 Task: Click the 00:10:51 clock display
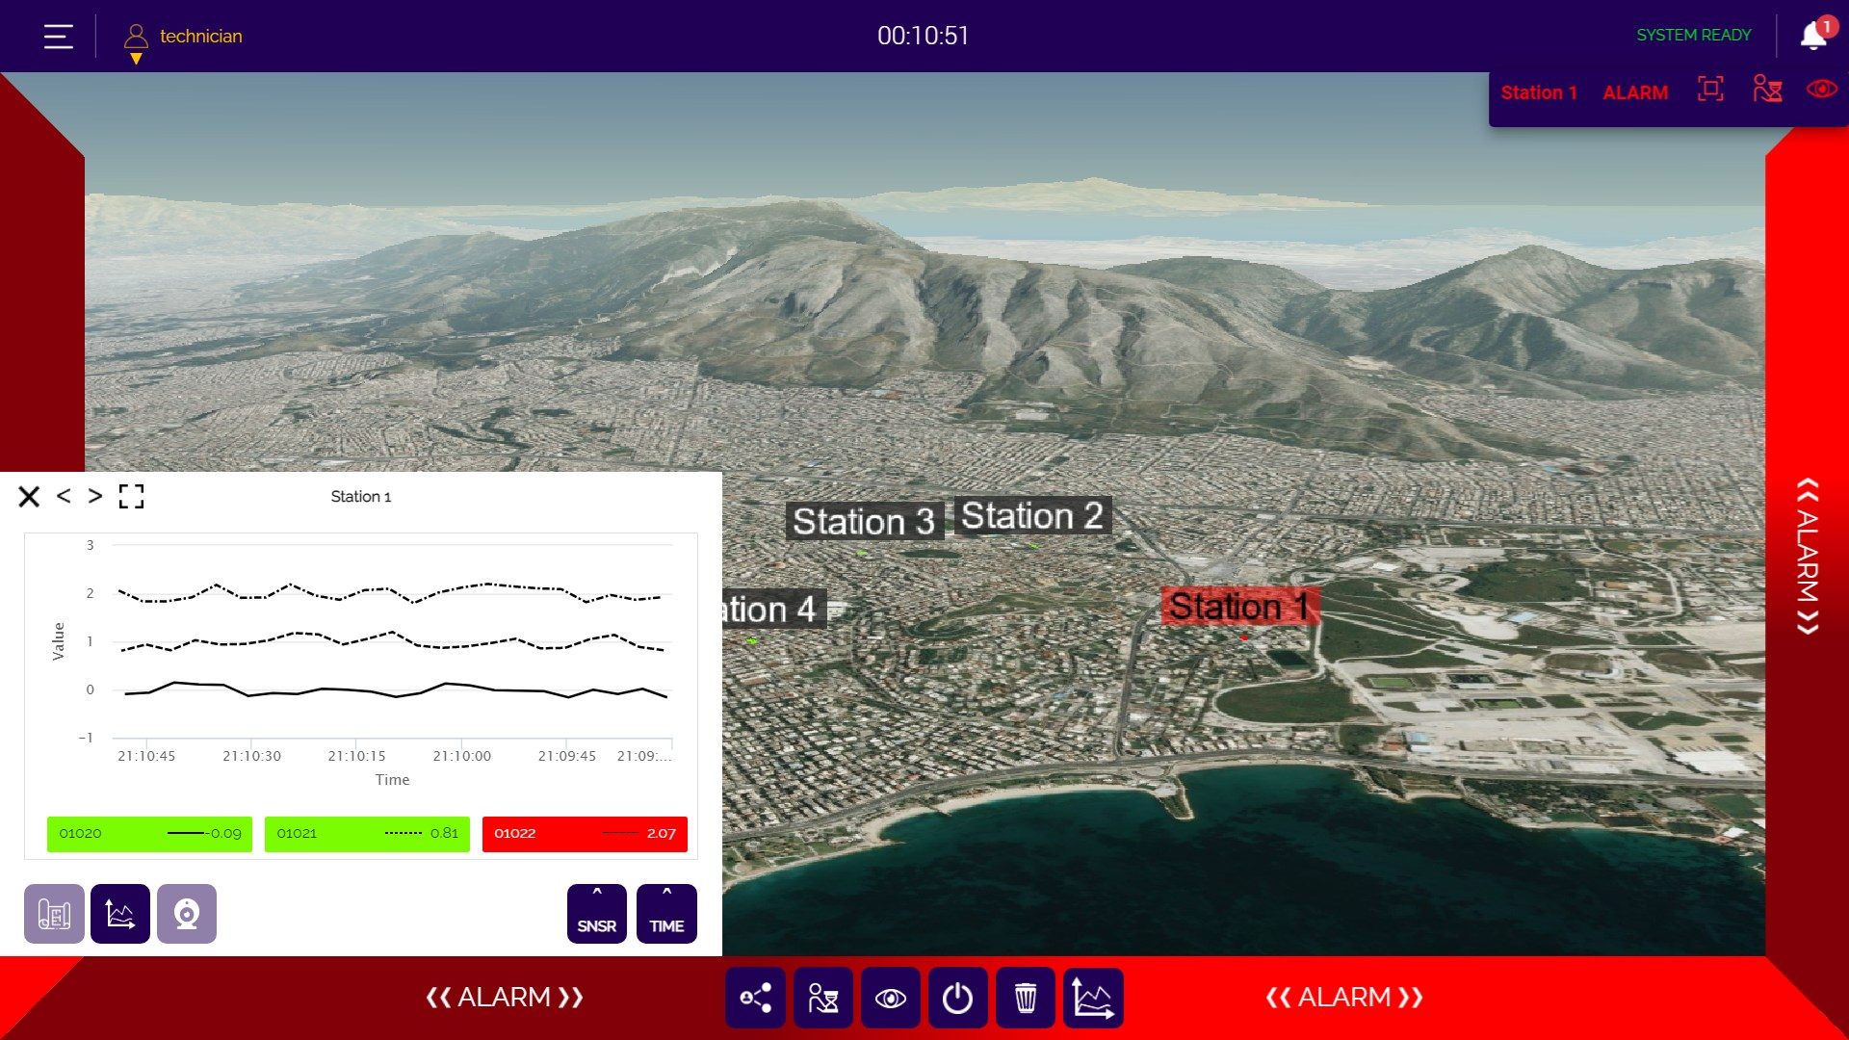(x=923, y=36)
